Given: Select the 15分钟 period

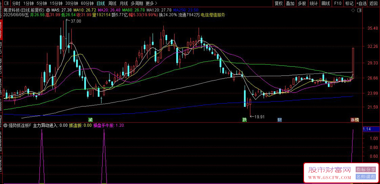Looking at the screenshot, I should 56,3.
